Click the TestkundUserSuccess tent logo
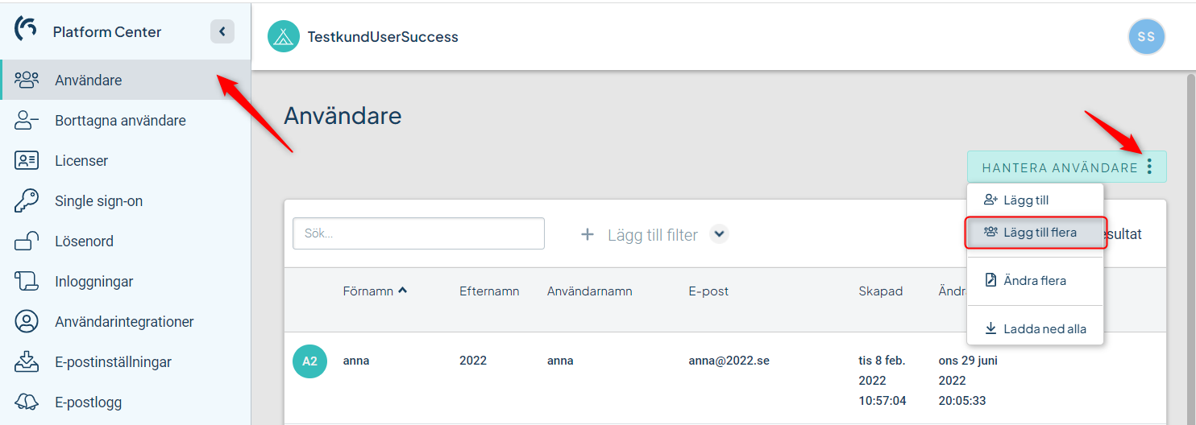 click(x=283, y=36)
